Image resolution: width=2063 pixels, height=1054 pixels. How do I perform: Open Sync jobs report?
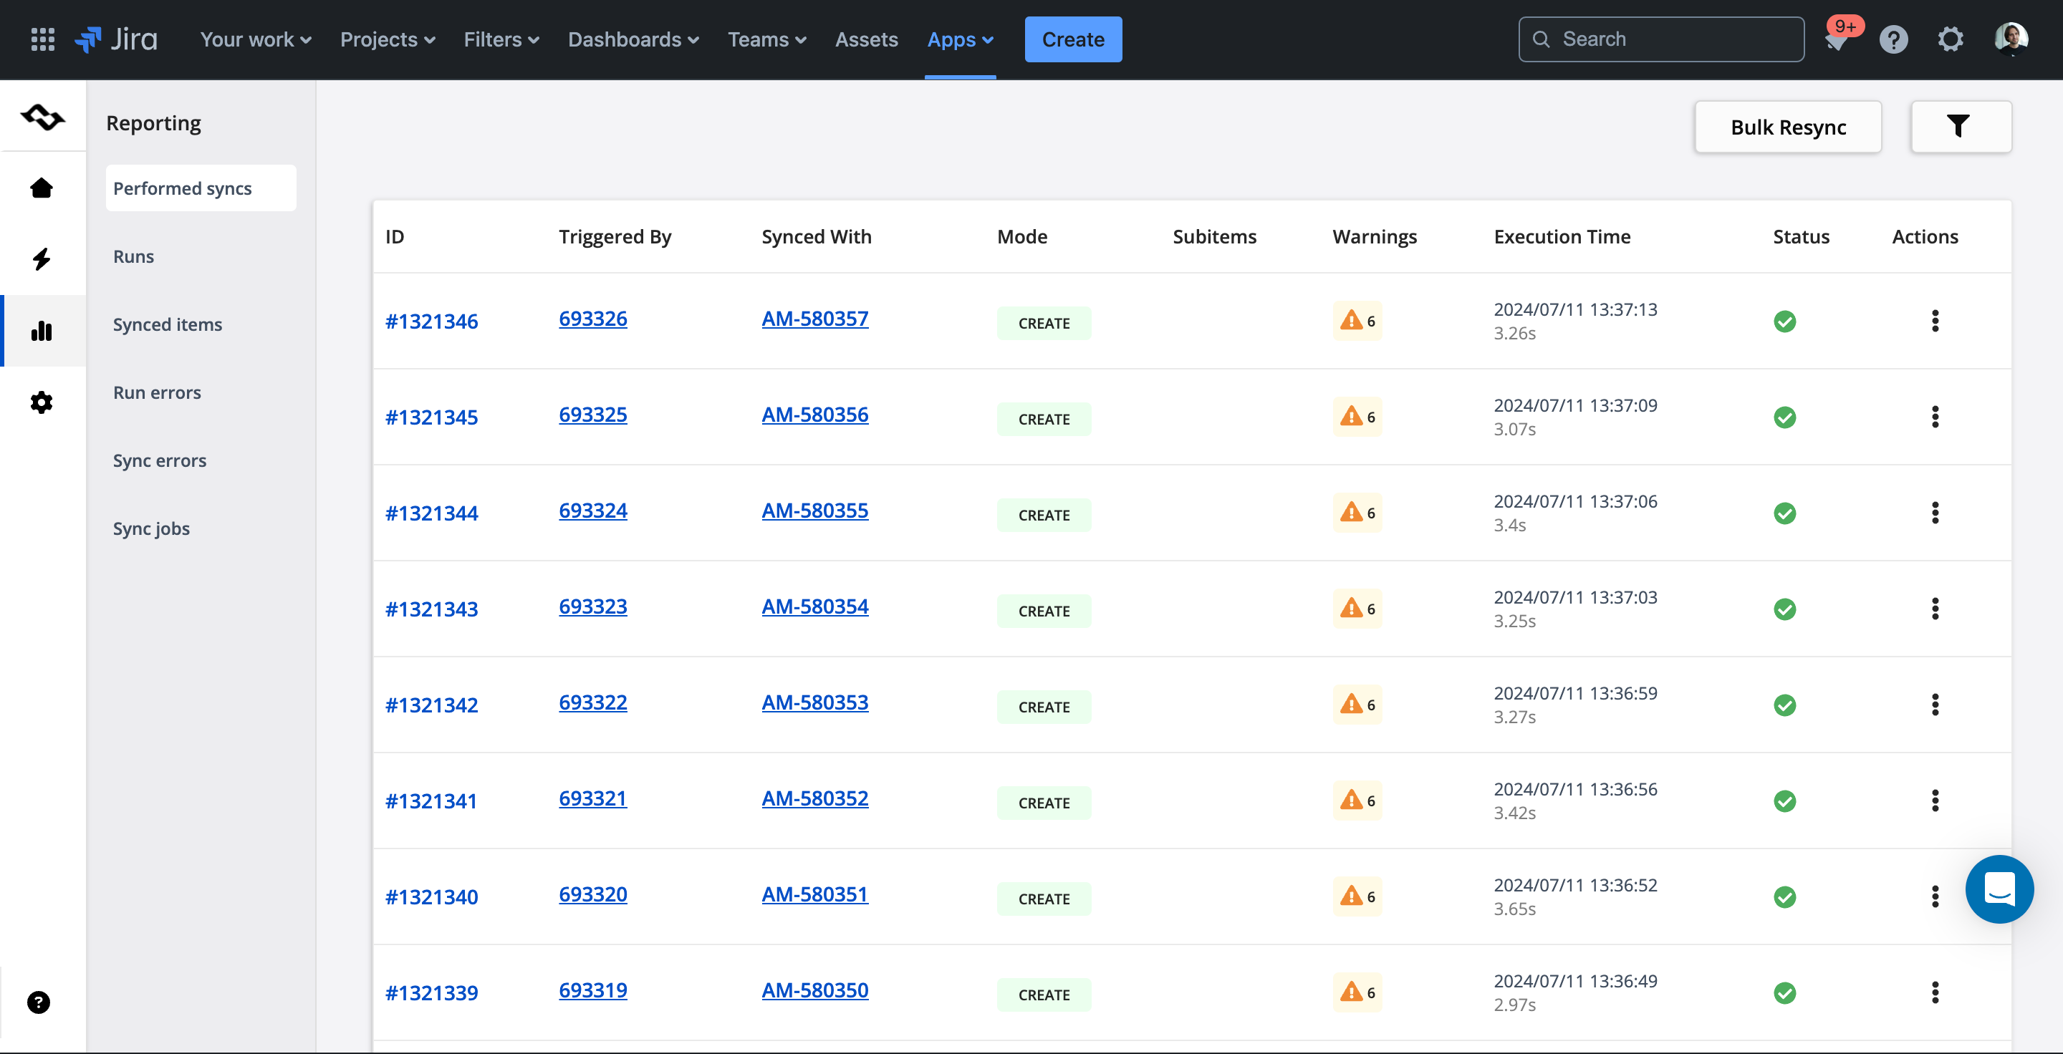click(x=151, y=528)
